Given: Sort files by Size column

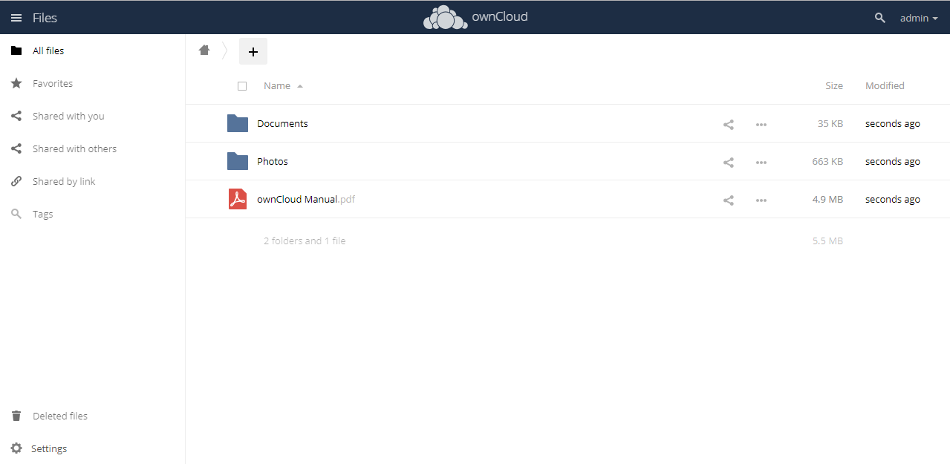Looking at the screenshot, I should 834,86.
